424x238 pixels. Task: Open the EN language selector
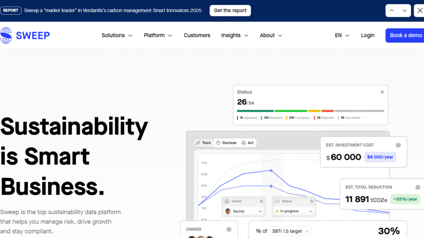tap(342, 36)
